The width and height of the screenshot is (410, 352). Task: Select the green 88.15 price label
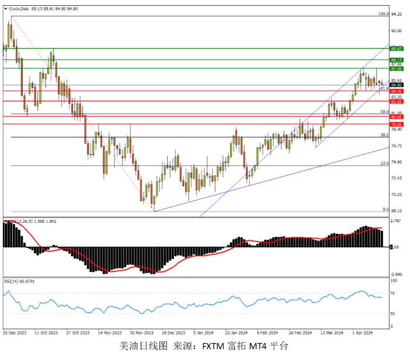(397, 60)
